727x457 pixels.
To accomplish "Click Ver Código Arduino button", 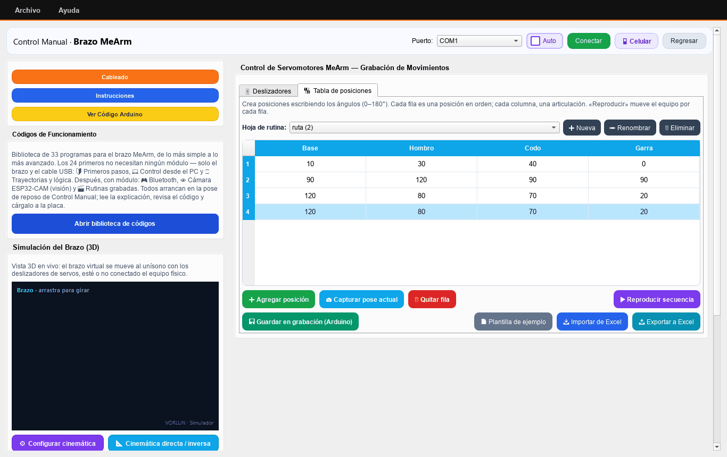I will [x=115, y=114].
